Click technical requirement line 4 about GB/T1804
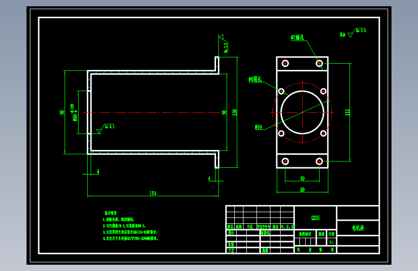This screenshot has height=271, width=418. [130, 239]
